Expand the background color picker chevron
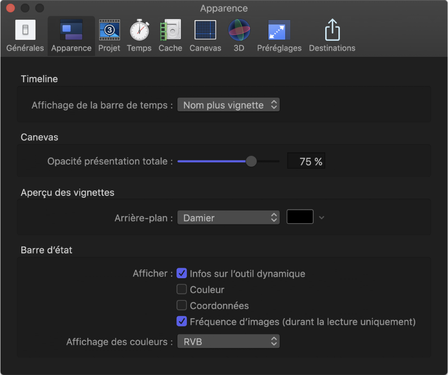Viewport: 448px width, 375px height. coord(322,217)
